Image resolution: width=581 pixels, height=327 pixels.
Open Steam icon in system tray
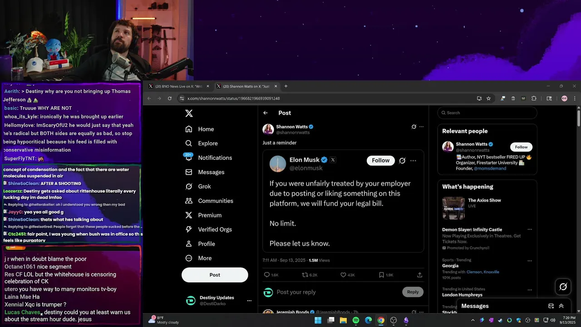tap(500, 320)
